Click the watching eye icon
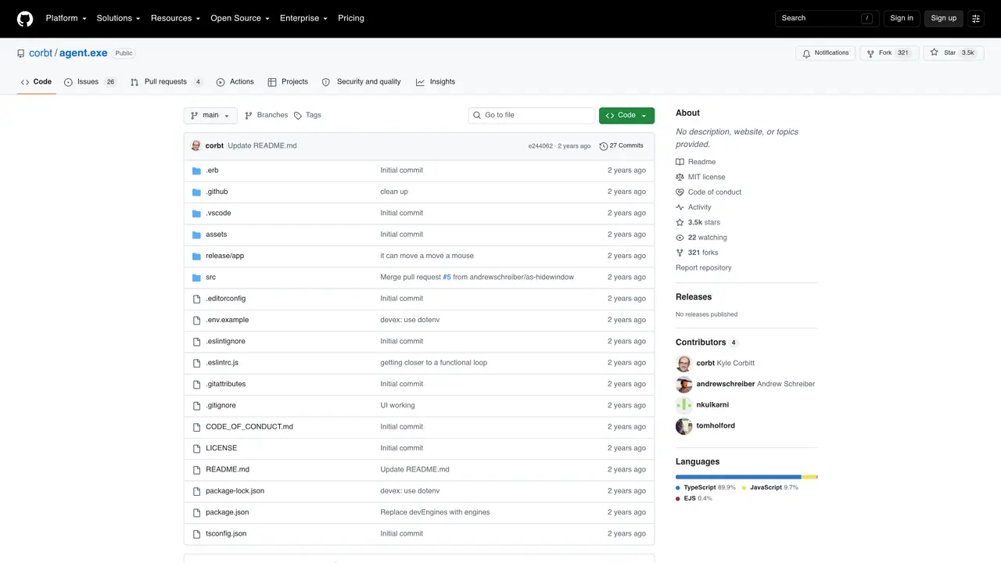1001x563 pixels. pos(680,238)
